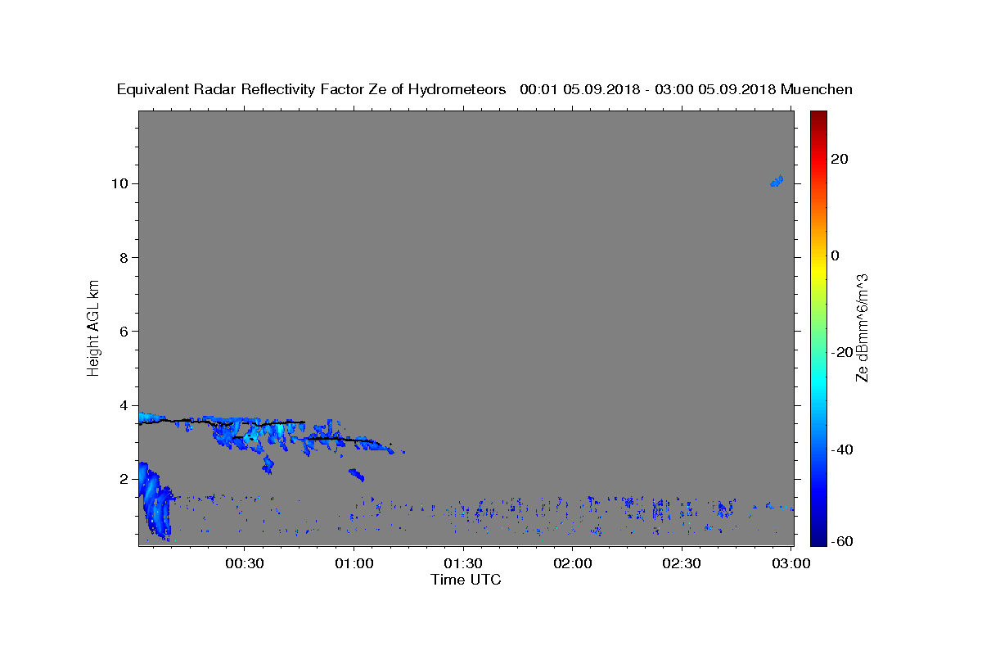This screenshot has width=982, height=655.
Task: Click the height axis label 10
Action: [x=121, y=183]
